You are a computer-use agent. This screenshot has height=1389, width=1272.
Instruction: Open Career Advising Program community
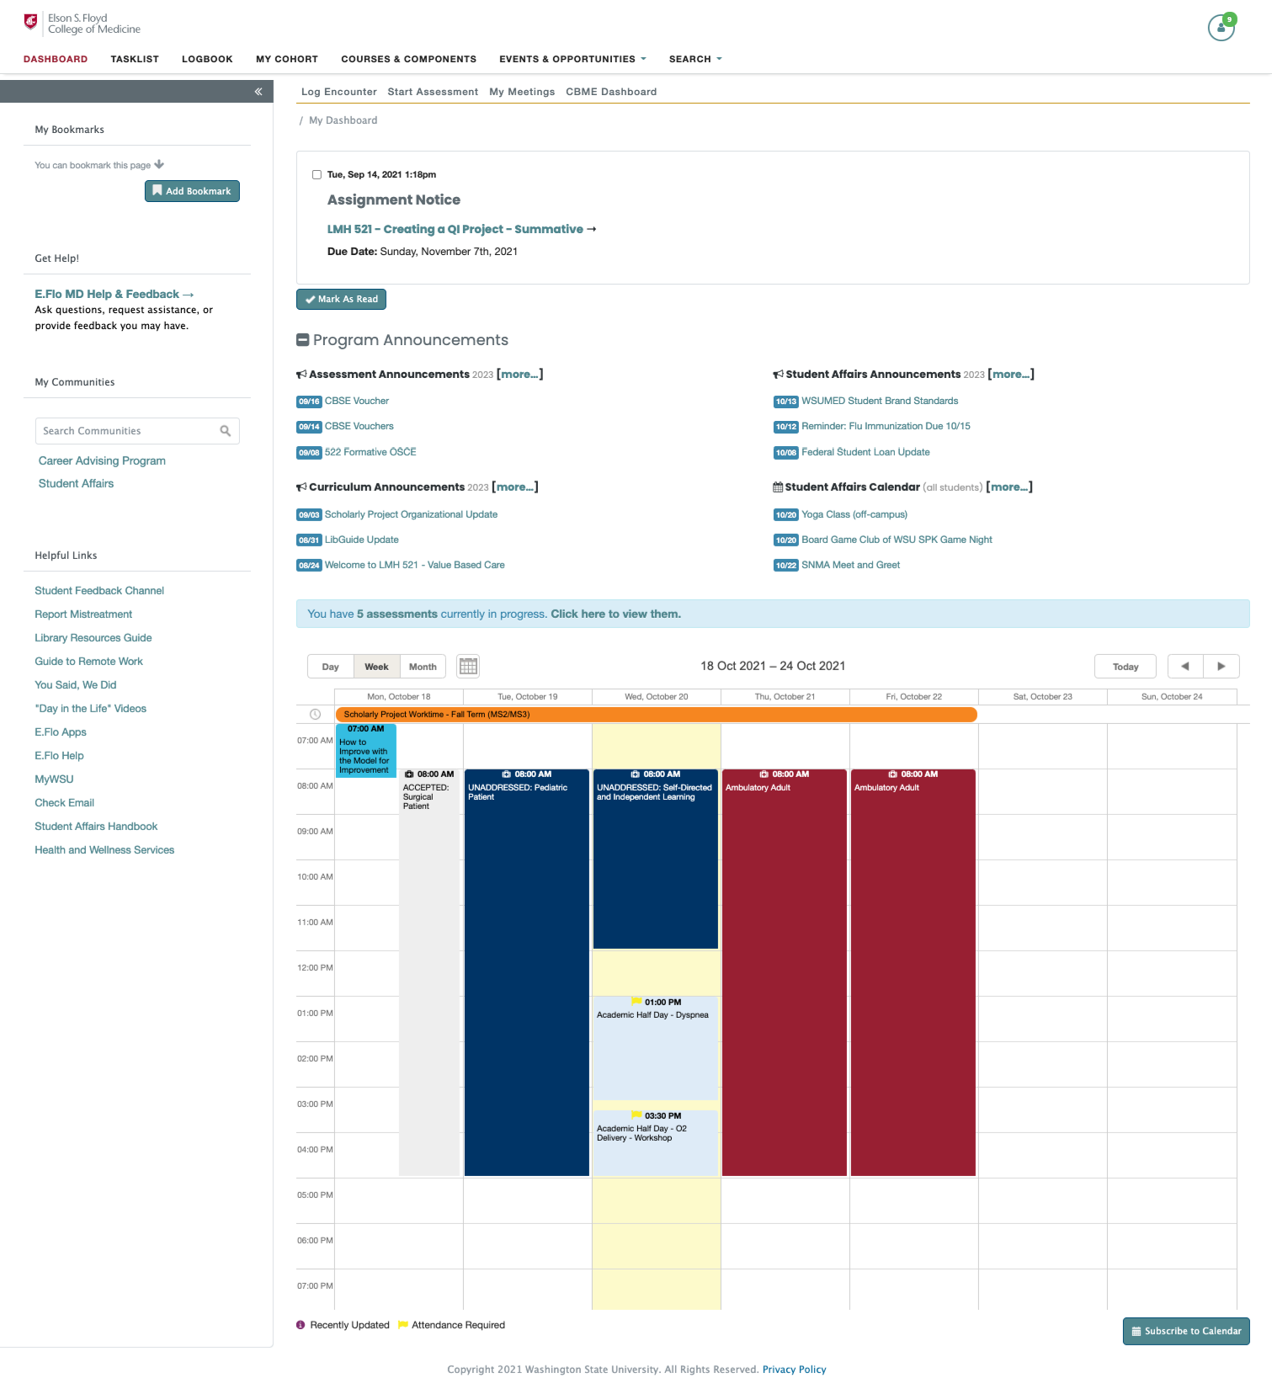pyautogui.click(x=102, y=460)
